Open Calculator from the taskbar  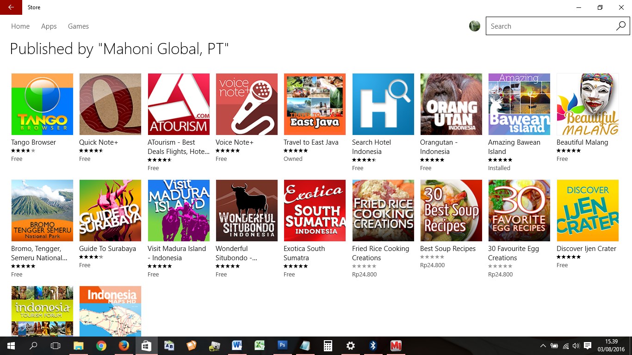click(x=328, y=346)
